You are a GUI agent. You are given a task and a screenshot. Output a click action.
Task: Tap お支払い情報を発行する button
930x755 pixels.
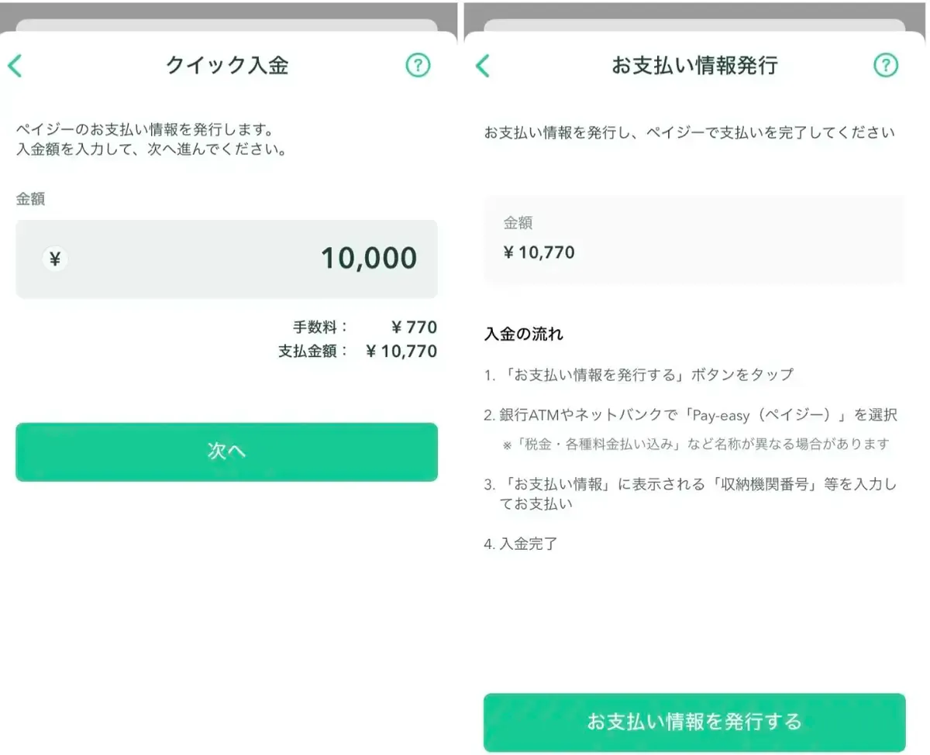coord(694,722)
